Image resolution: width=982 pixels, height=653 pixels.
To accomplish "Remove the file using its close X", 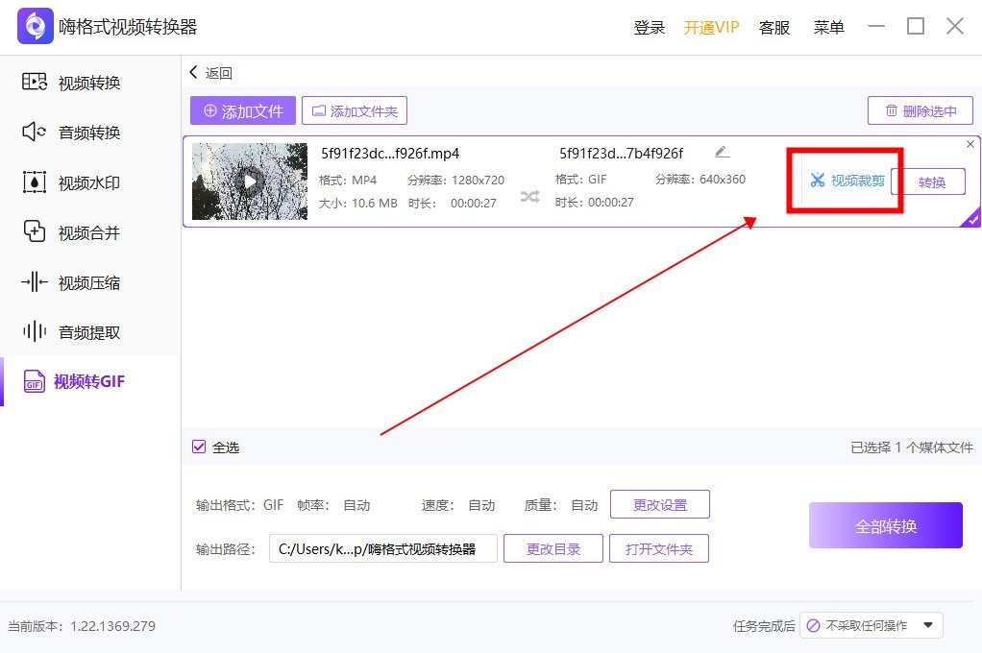I will (x=970, y=144).
